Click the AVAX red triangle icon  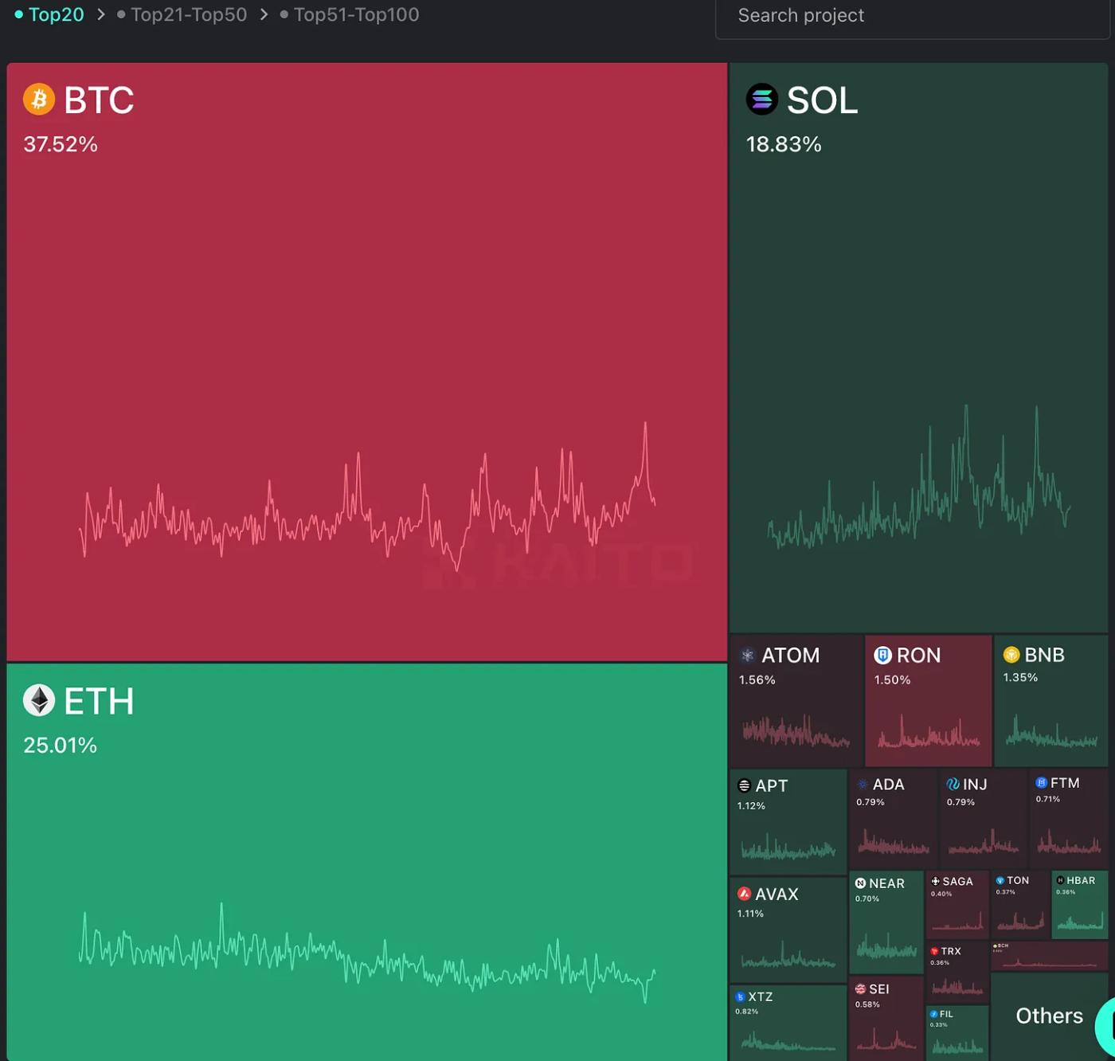tap(744, 894)
